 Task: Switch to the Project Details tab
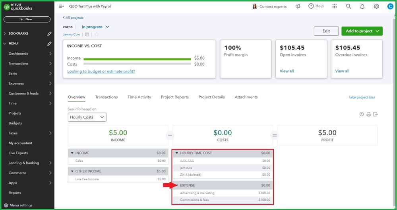pyautogui.click(x=212, y=97)
